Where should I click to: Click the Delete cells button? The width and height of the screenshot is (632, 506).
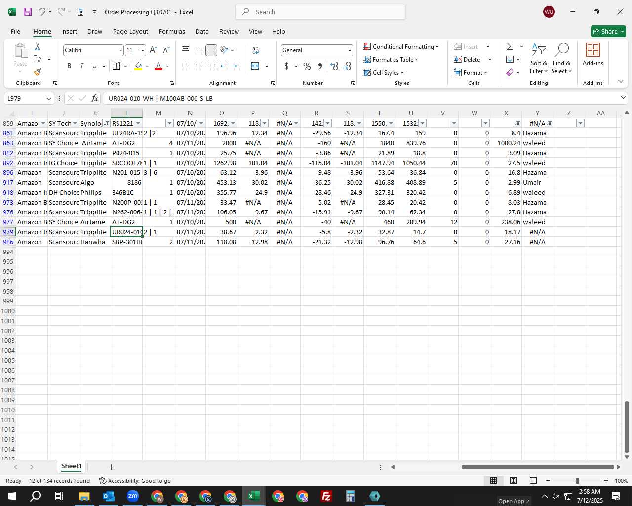pos(467,59)
